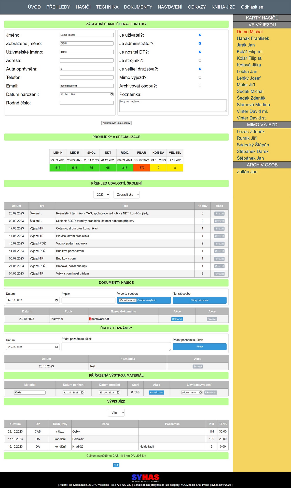This screenshot has height=488, width=291.
Task: Expand the 2023 year dropdown
Action: [x=102, y=195]
